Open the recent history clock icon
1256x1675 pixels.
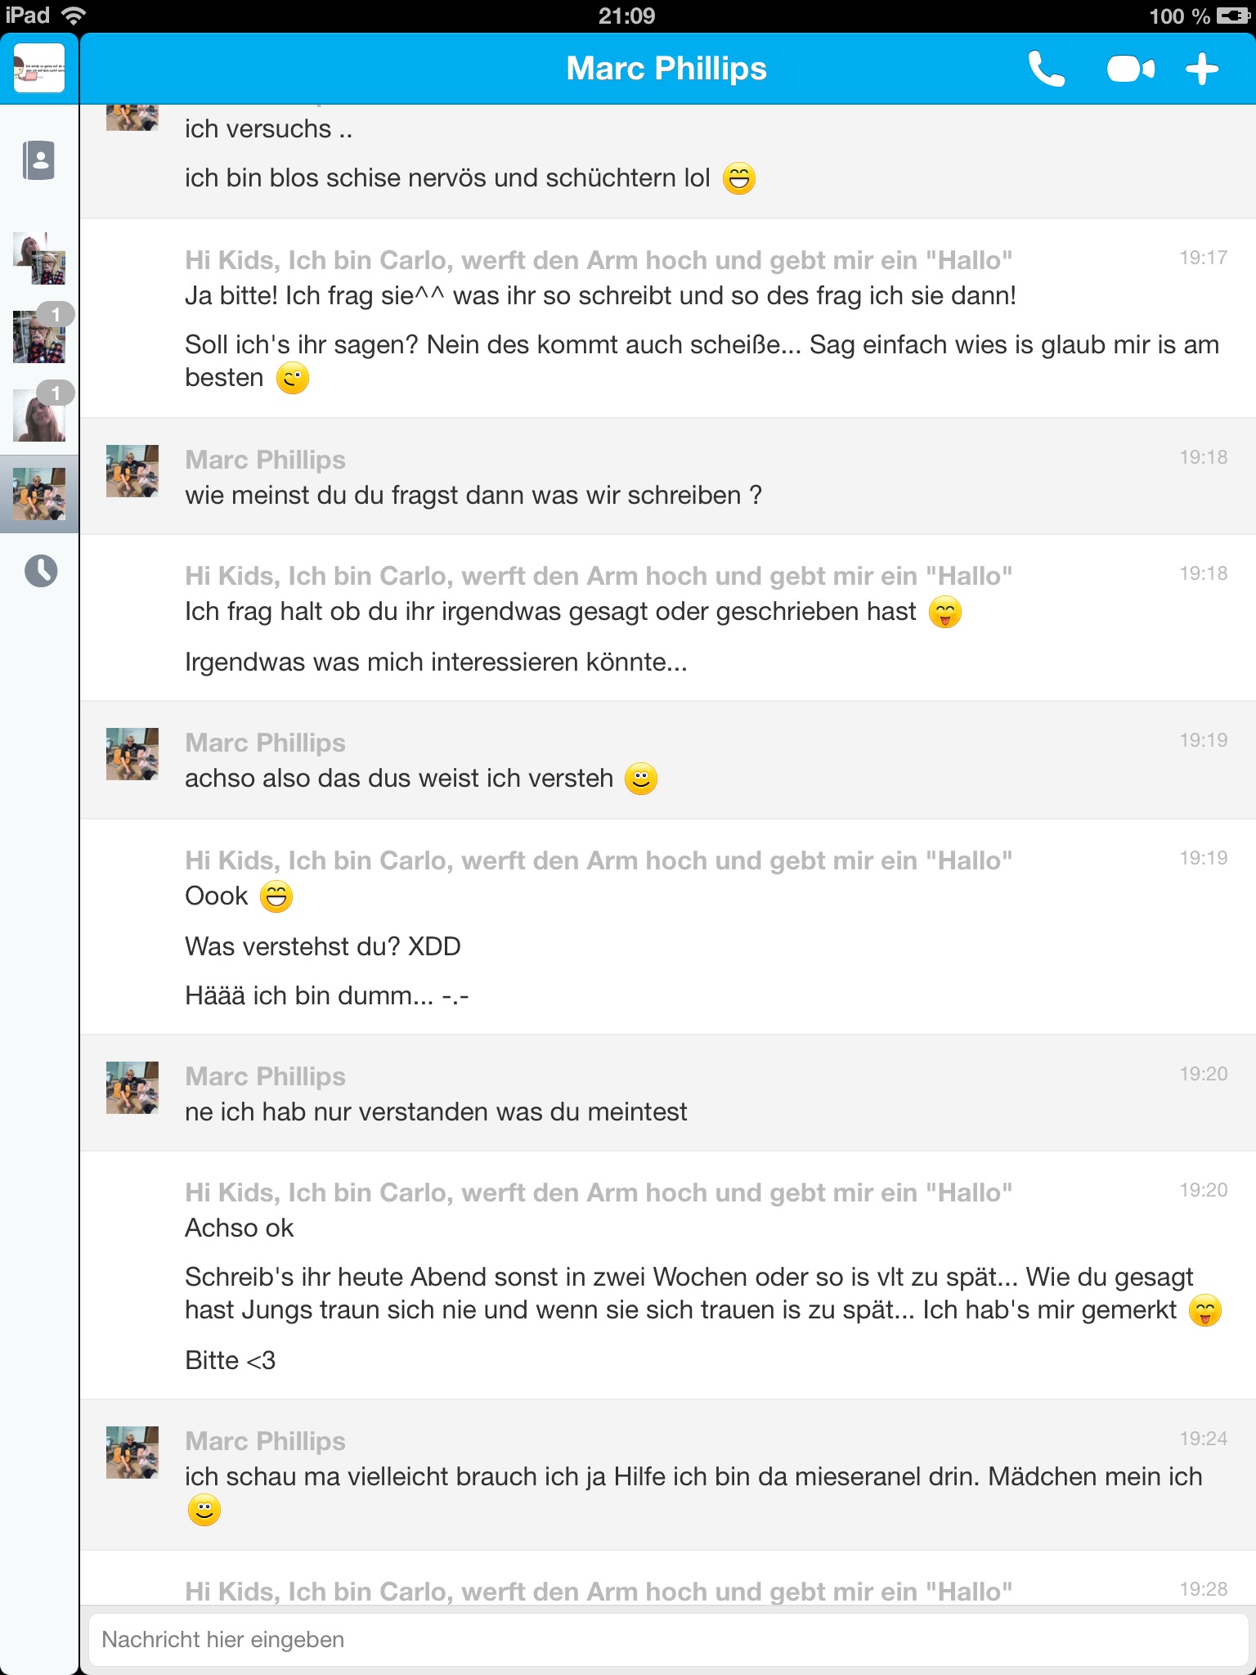point(40,571)
